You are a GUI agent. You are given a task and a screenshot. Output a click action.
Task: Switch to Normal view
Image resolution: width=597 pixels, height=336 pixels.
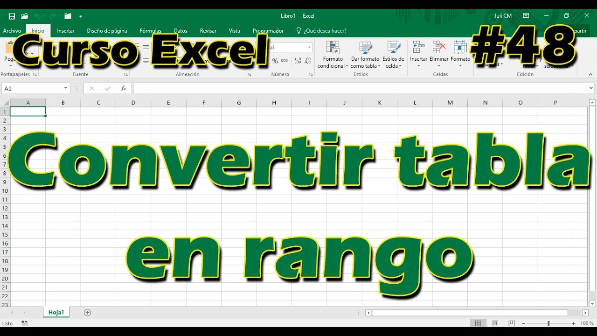[x=478, y=323]
